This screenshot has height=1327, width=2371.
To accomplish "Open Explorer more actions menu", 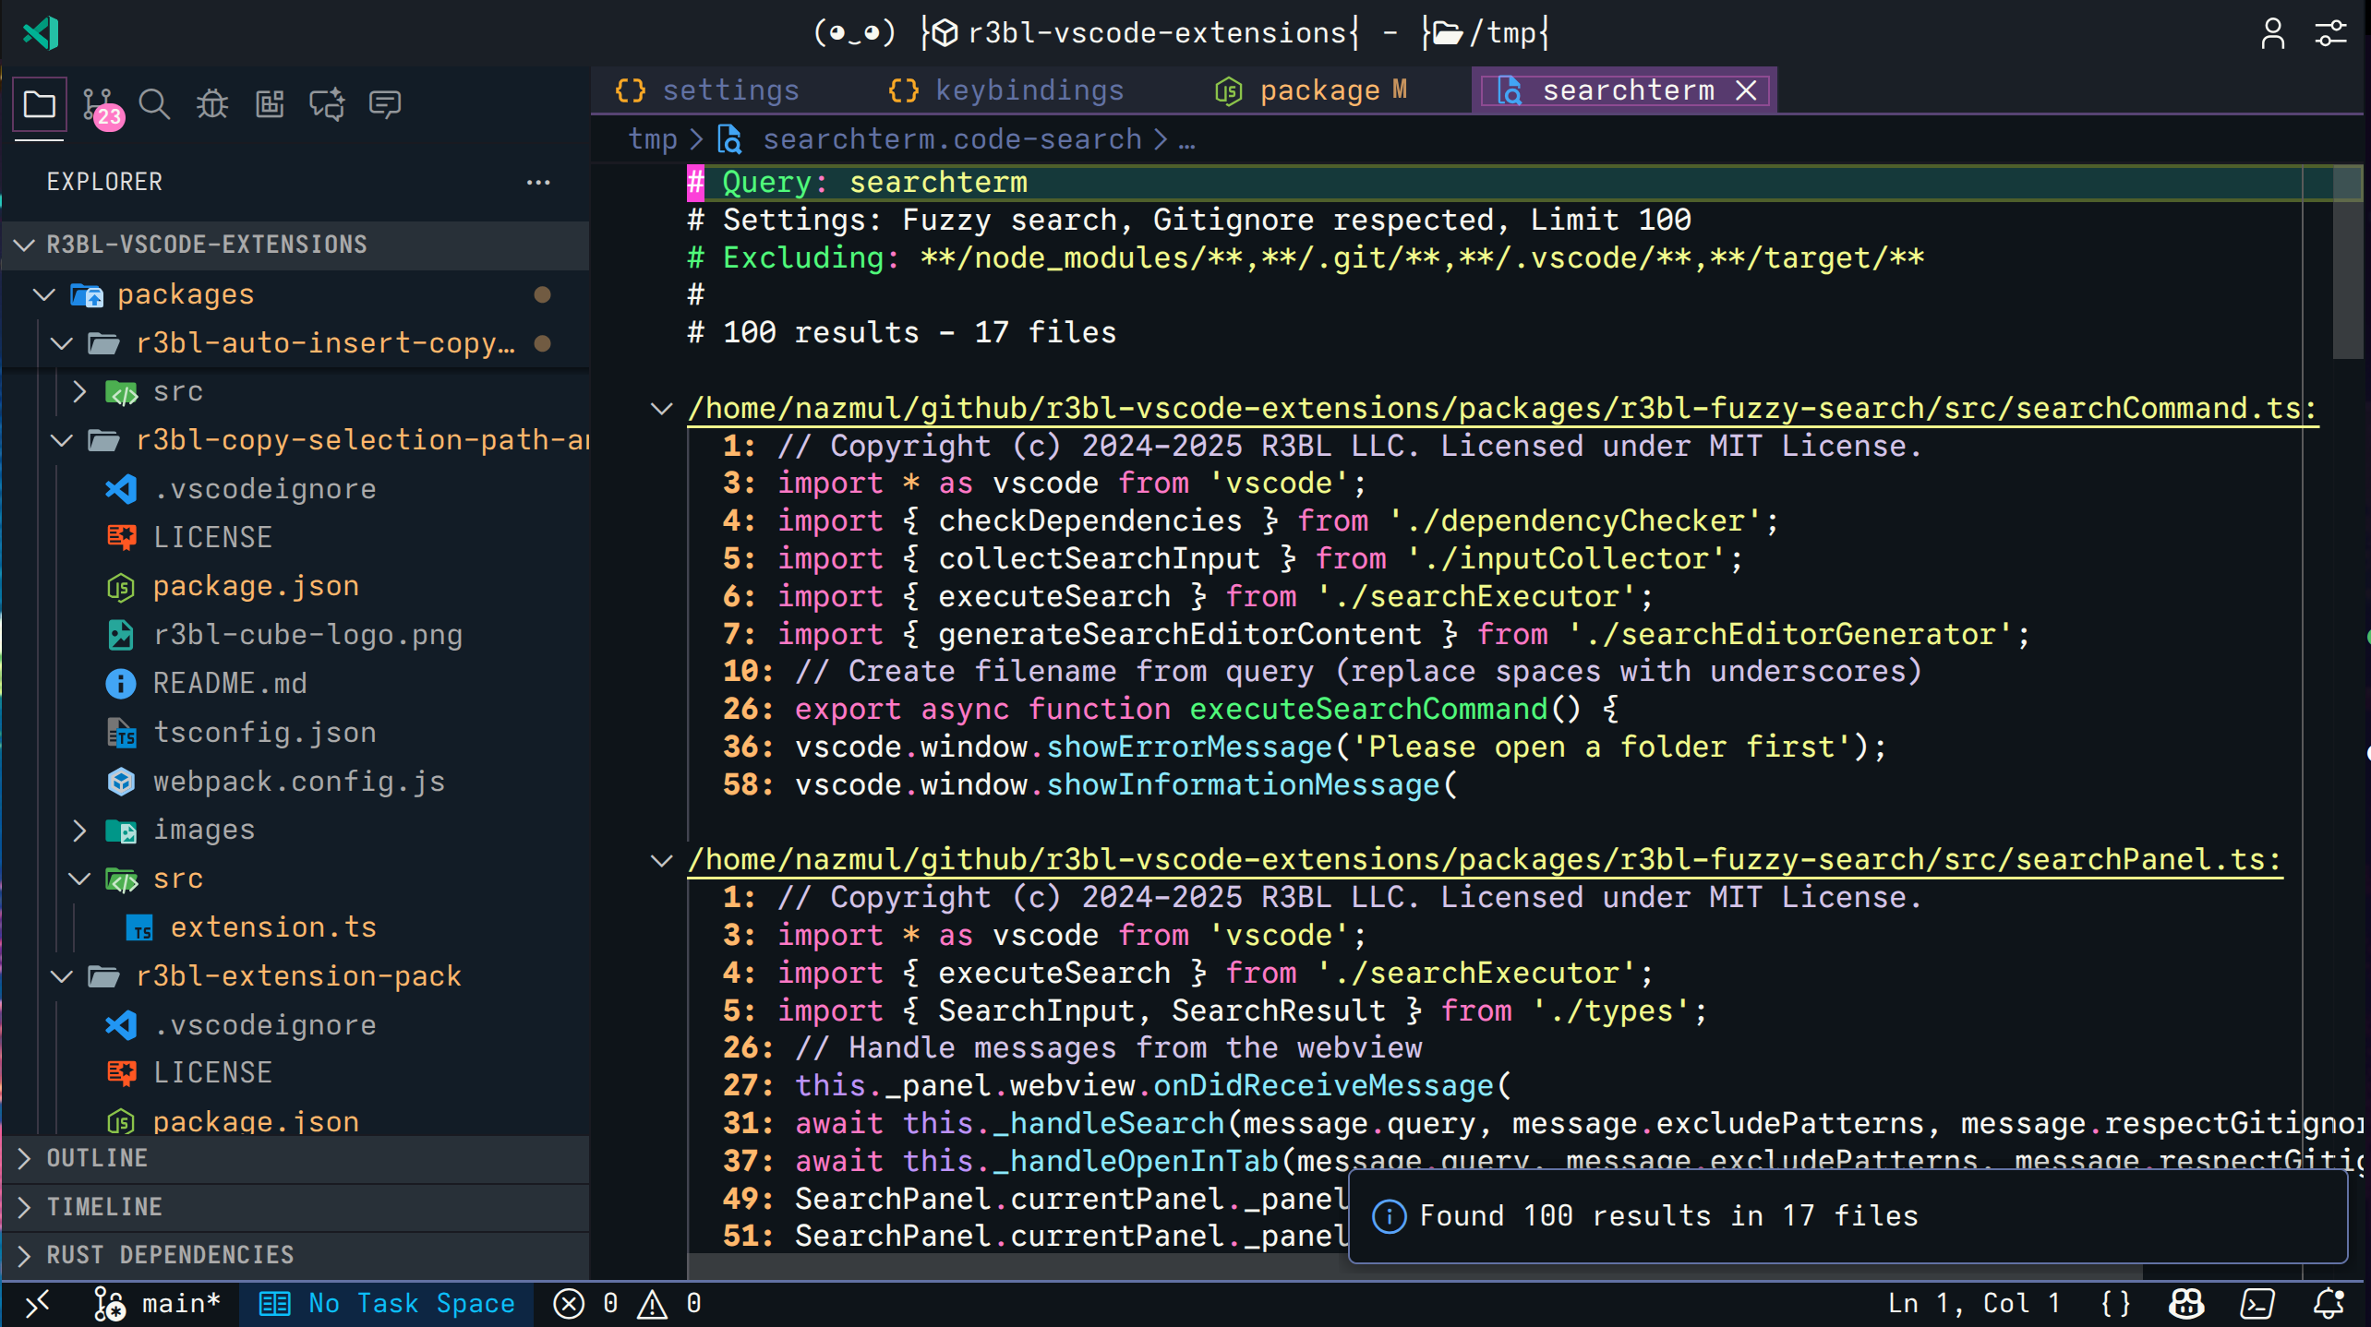I will click(538, 182).
